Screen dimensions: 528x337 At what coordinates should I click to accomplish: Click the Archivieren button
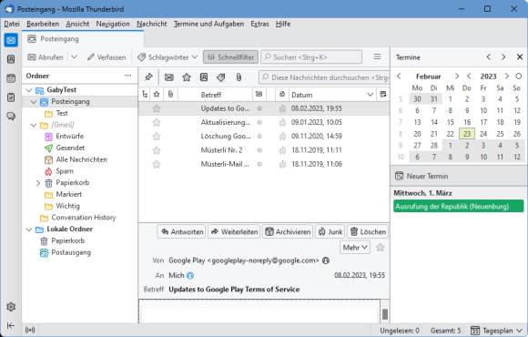(288, 232)
